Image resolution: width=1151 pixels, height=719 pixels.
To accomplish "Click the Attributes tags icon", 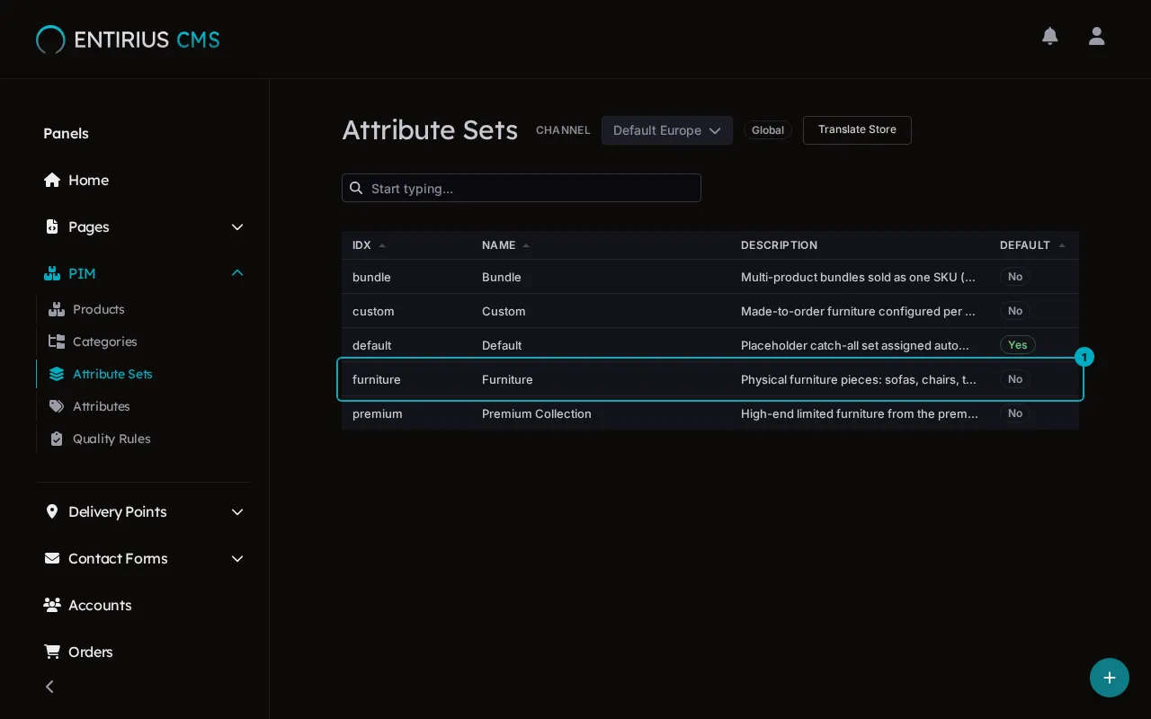I will coord(57,406).
